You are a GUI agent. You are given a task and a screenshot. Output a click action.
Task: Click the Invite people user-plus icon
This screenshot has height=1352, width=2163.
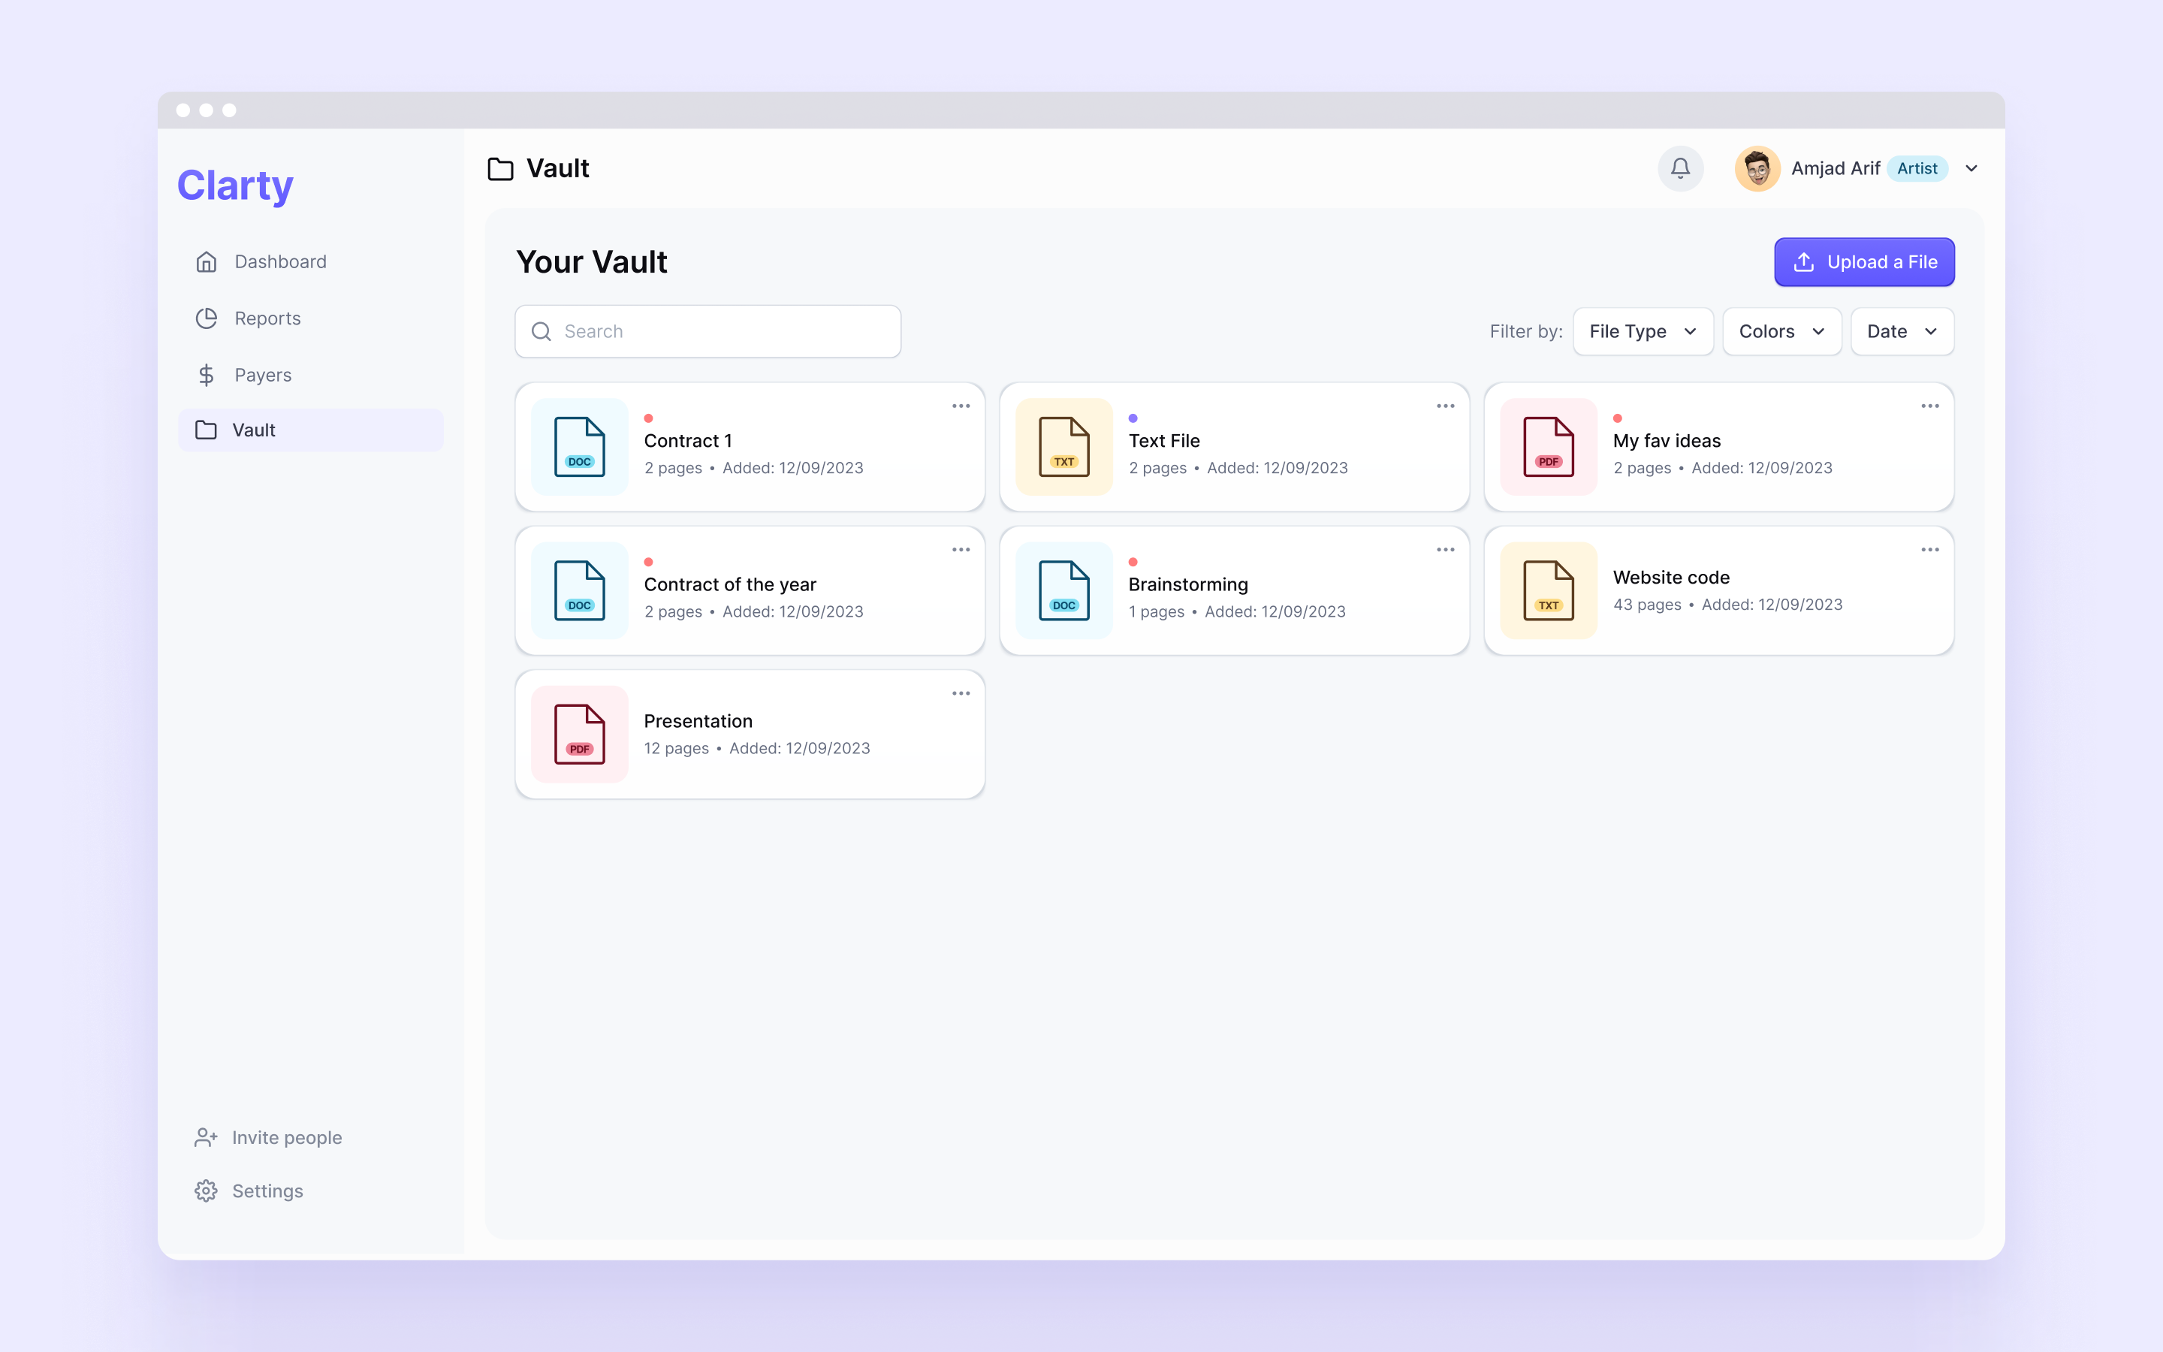click(206, 1137)
